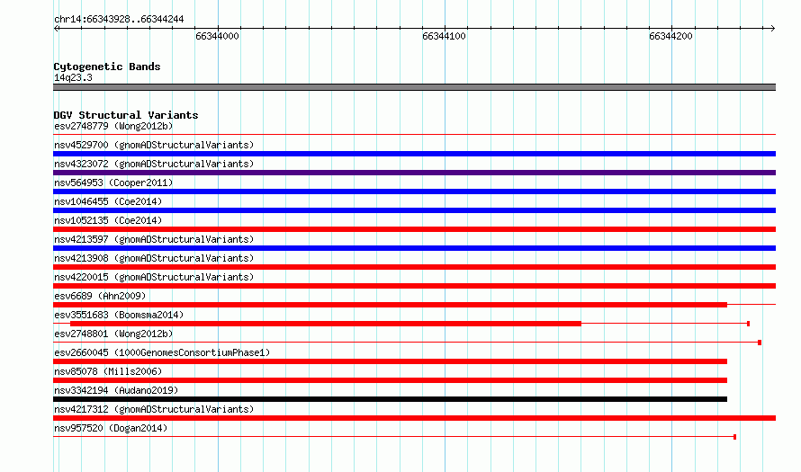
Task: Click the end marker of esv3551683's thin line
Action: [x=749, y=324]
